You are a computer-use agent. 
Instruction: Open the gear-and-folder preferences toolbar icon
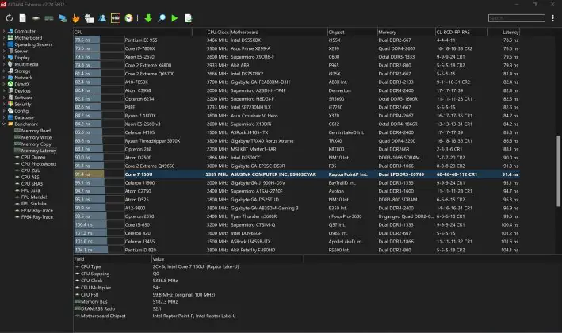(x=89, y=18)
